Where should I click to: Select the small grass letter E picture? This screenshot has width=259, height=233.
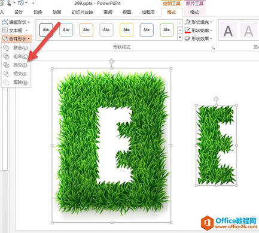tap(217, 146)
